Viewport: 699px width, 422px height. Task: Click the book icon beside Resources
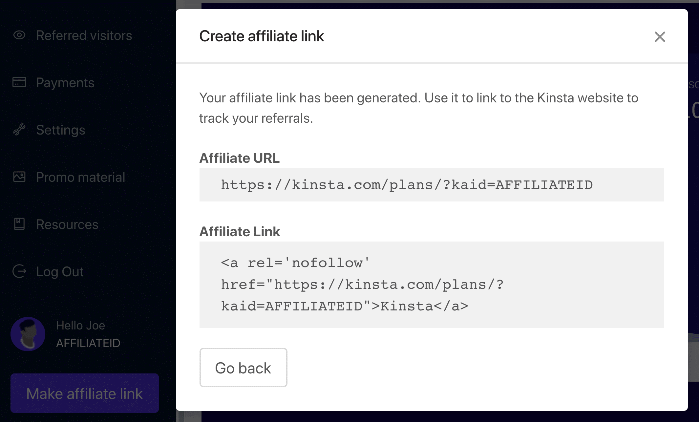[x=19, y=224]
